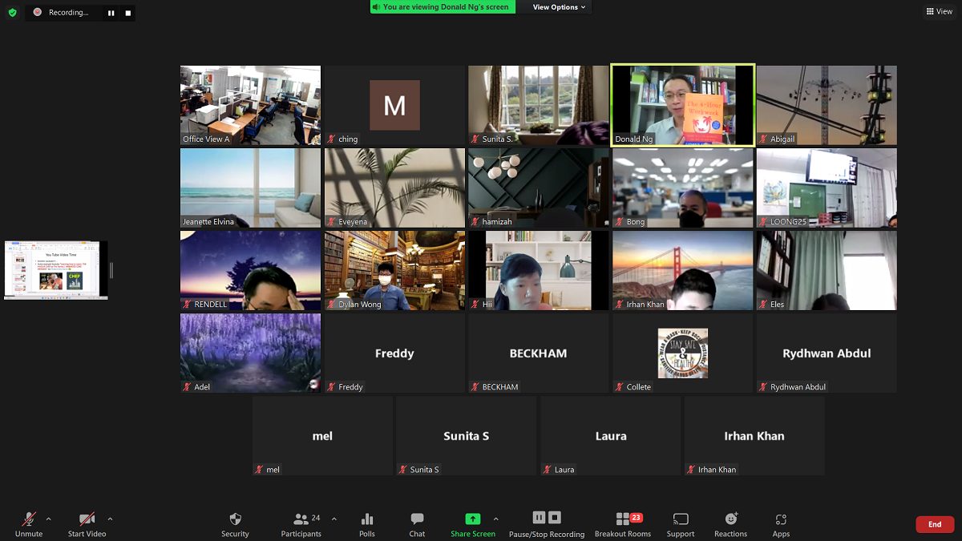Select Sunita S. video tile with window background
This screenshot has height=541, width=962.
tap(539, 105)
